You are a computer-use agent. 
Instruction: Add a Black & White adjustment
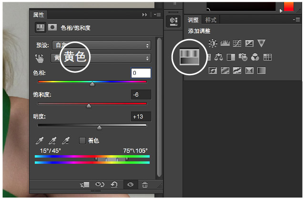coord(231,57)
